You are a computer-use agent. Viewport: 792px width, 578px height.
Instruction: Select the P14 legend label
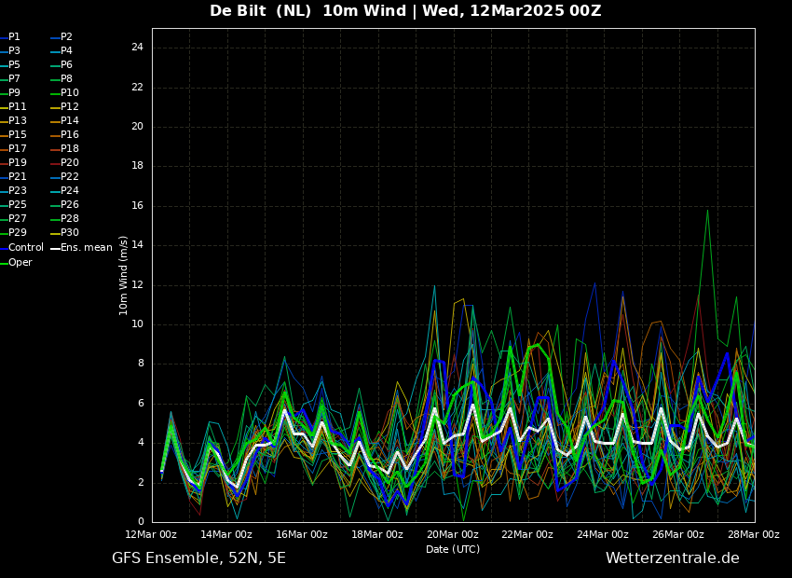70,121
